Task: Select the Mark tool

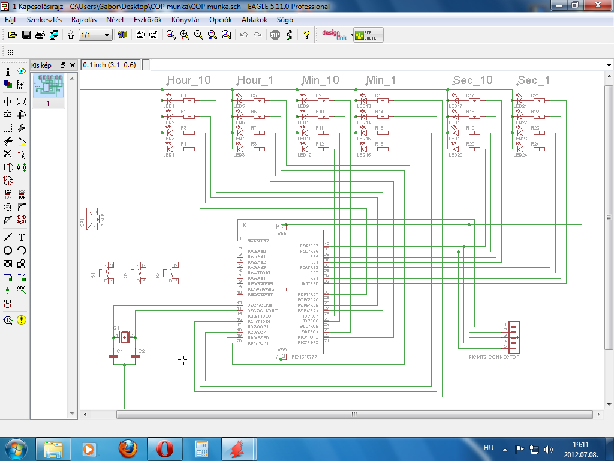Action: pos(22,84)
